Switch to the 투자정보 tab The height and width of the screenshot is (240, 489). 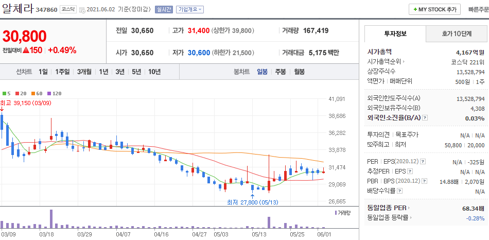[x=395, y=33]
